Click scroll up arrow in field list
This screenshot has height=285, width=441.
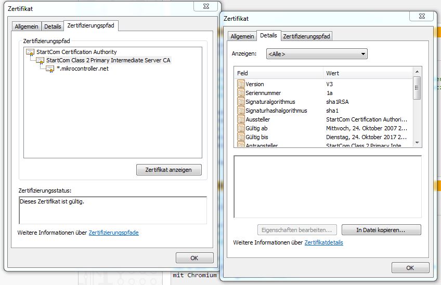[x=417, y=72]
